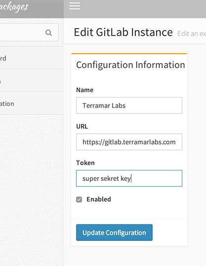Viewport: 206px width, 266px height.
Task: Click the 'URL' field label
Action: [82, 127]
